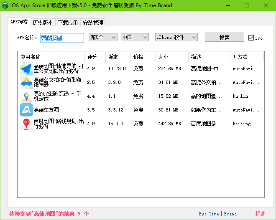Open the 中国 region dropdown
This screenshot has width=276, height=220.
coord(135,37)
